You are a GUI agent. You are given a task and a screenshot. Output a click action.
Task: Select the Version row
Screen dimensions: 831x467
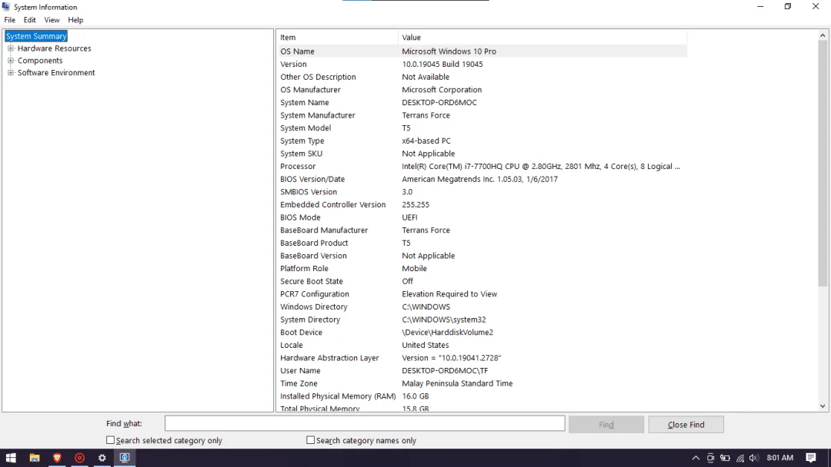(482, 64)
